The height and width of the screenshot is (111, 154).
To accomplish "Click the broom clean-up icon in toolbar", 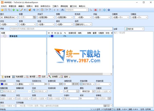I will 30,10.
